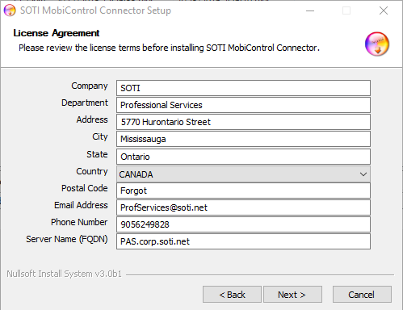This screenshot has height=310, width=403.
Task: Select the Phone Number field 9056249828
Action: pos(243,224)
